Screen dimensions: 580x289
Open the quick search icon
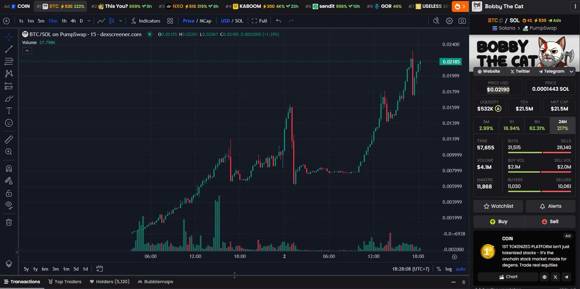click(x=436, y=21)
